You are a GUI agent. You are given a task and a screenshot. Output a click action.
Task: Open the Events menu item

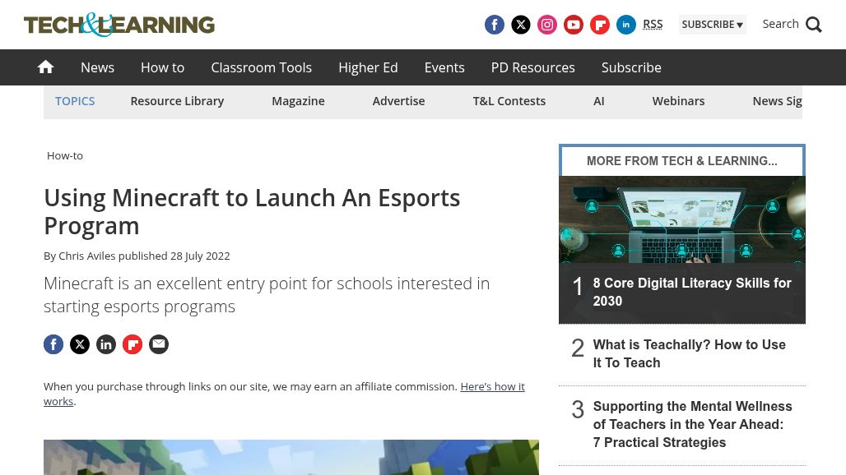tap(444, 67)
